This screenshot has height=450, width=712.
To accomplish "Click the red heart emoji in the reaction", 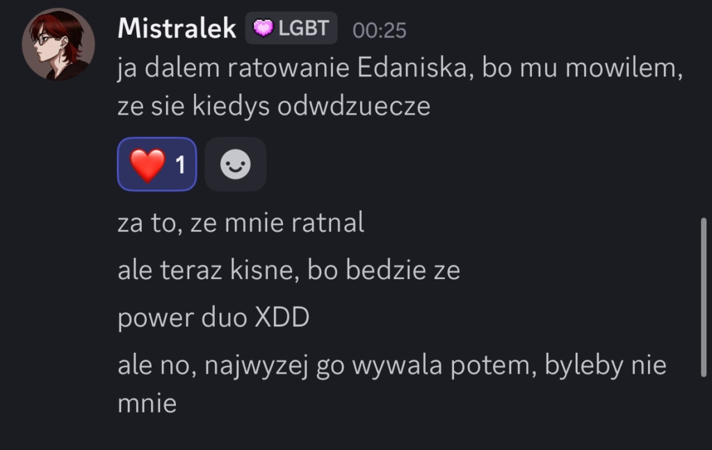I will (x=148, y=165).
